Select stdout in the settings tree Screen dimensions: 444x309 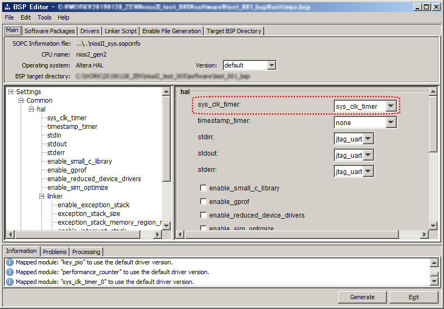[x=57, y=144]
